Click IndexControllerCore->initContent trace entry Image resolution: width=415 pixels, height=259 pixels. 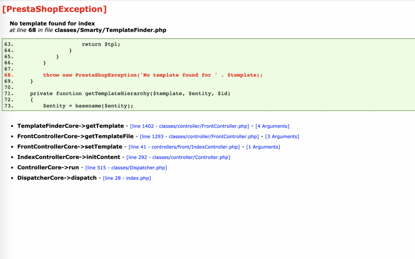pyautogui.click(x=69, y=157)
